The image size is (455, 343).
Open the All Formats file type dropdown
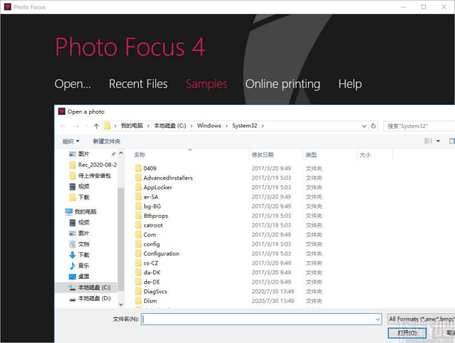tap(421, 319)
